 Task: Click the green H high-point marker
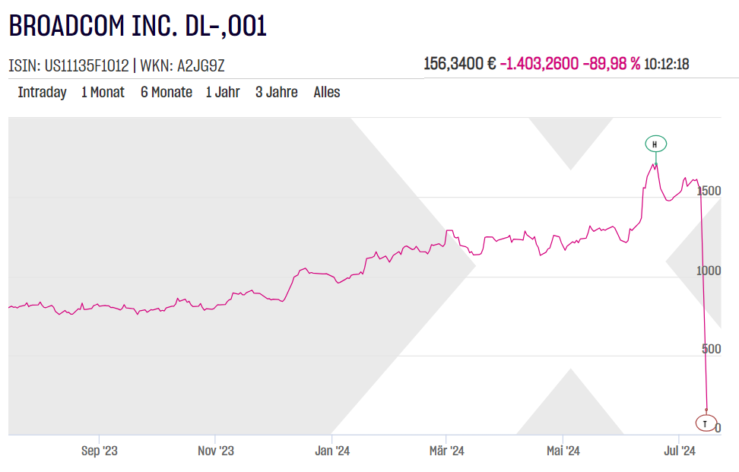click(x=655, y=144)
